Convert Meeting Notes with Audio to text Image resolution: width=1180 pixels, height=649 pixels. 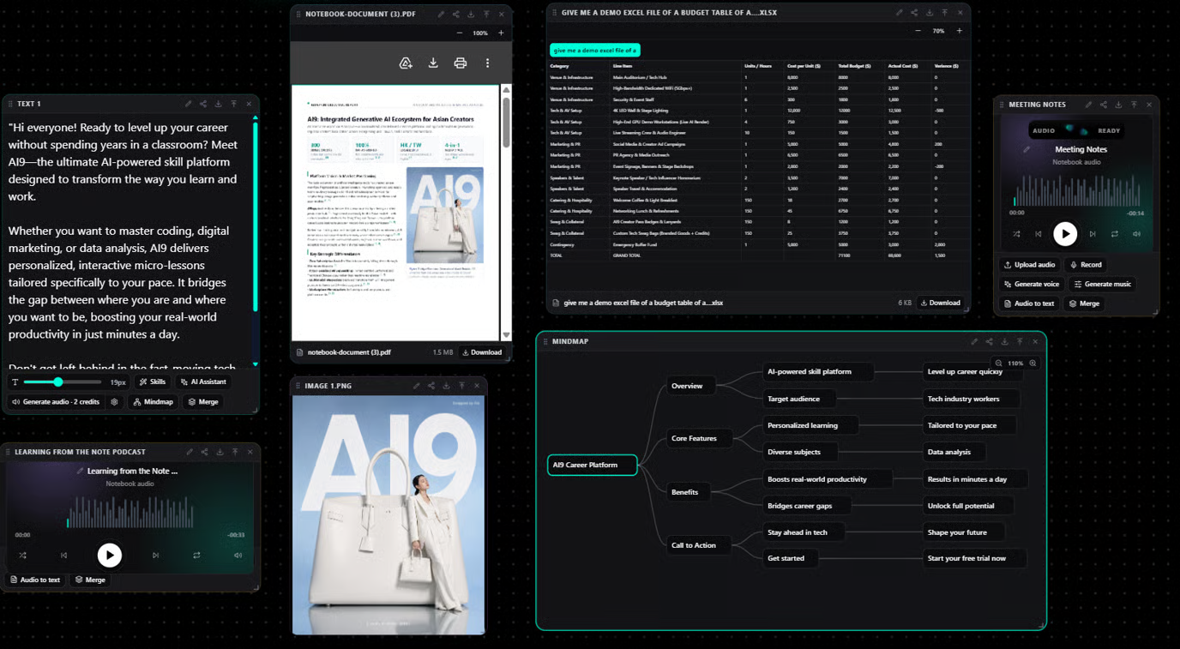tap(1029, 303)
